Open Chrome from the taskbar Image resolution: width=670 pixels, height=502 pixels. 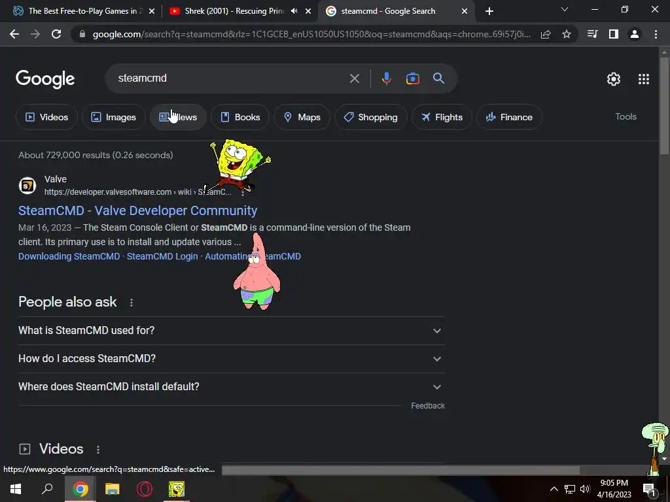(80, 489)
